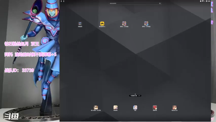Viewport: 216px width, 122px height.
Task: Open the system apps folder with four dots
Action: 80,24
